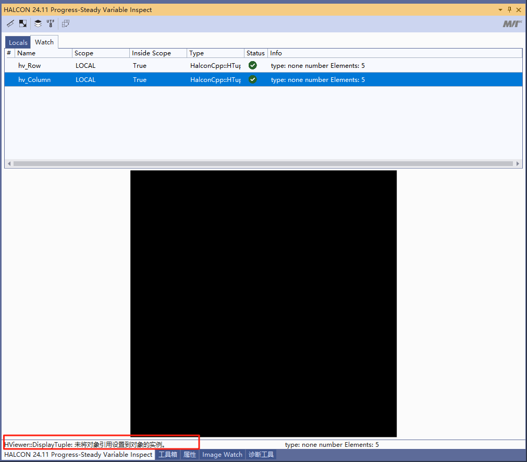
Task: Click the True cell in the hv_Column row
Action: click(140, 80)
